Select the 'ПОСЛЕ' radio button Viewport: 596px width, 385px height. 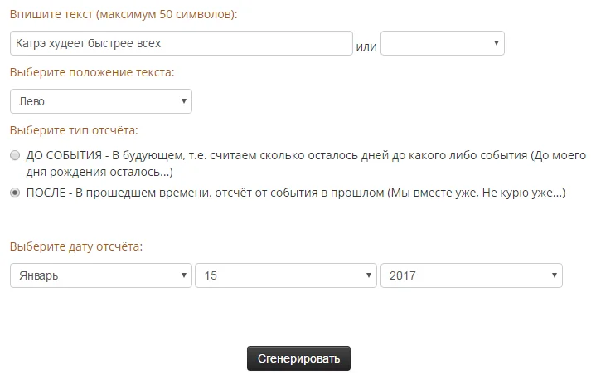pyautogui.click(x=15, y=192)
